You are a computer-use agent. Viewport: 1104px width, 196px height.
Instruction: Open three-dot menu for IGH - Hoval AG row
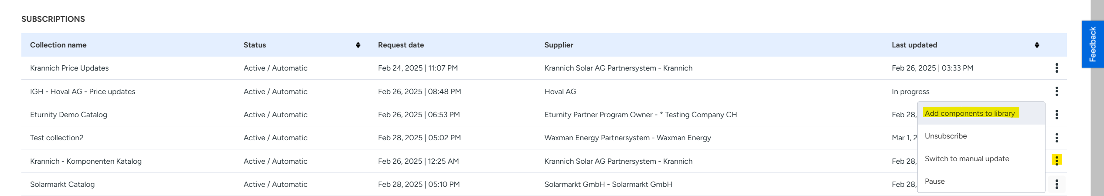pyautogui.click(x=1056, y=91)
